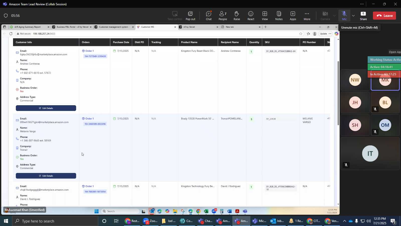This screenshot has width=401, height=226.
Task: Expand camera options arrow
Action: point(334,16)
